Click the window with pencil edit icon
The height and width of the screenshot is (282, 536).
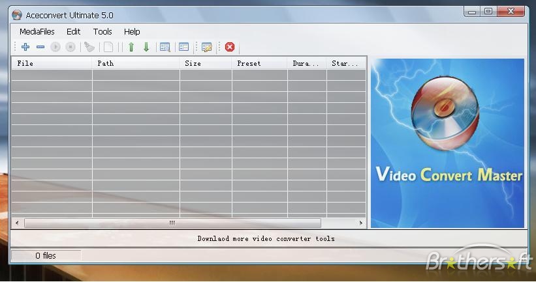(207, 47)
